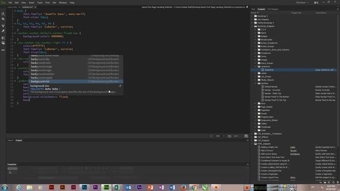Collapse the Navbars folder
The image size is (340, 191).
pos(256,83)
